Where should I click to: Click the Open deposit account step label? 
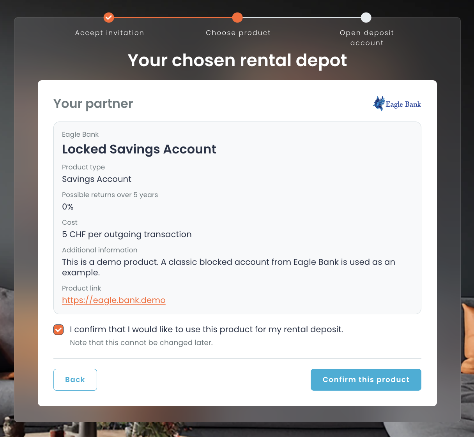(x=366, y=37)
